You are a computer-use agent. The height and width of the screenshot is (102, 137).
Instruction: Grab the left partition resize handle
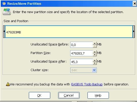point(4,32)
